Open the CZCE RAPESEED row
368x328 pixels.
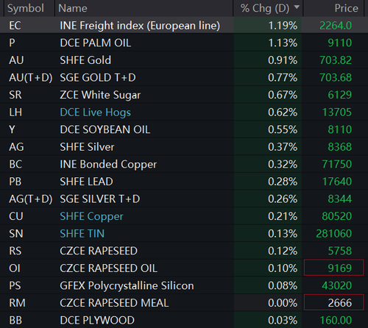point(99,251)
